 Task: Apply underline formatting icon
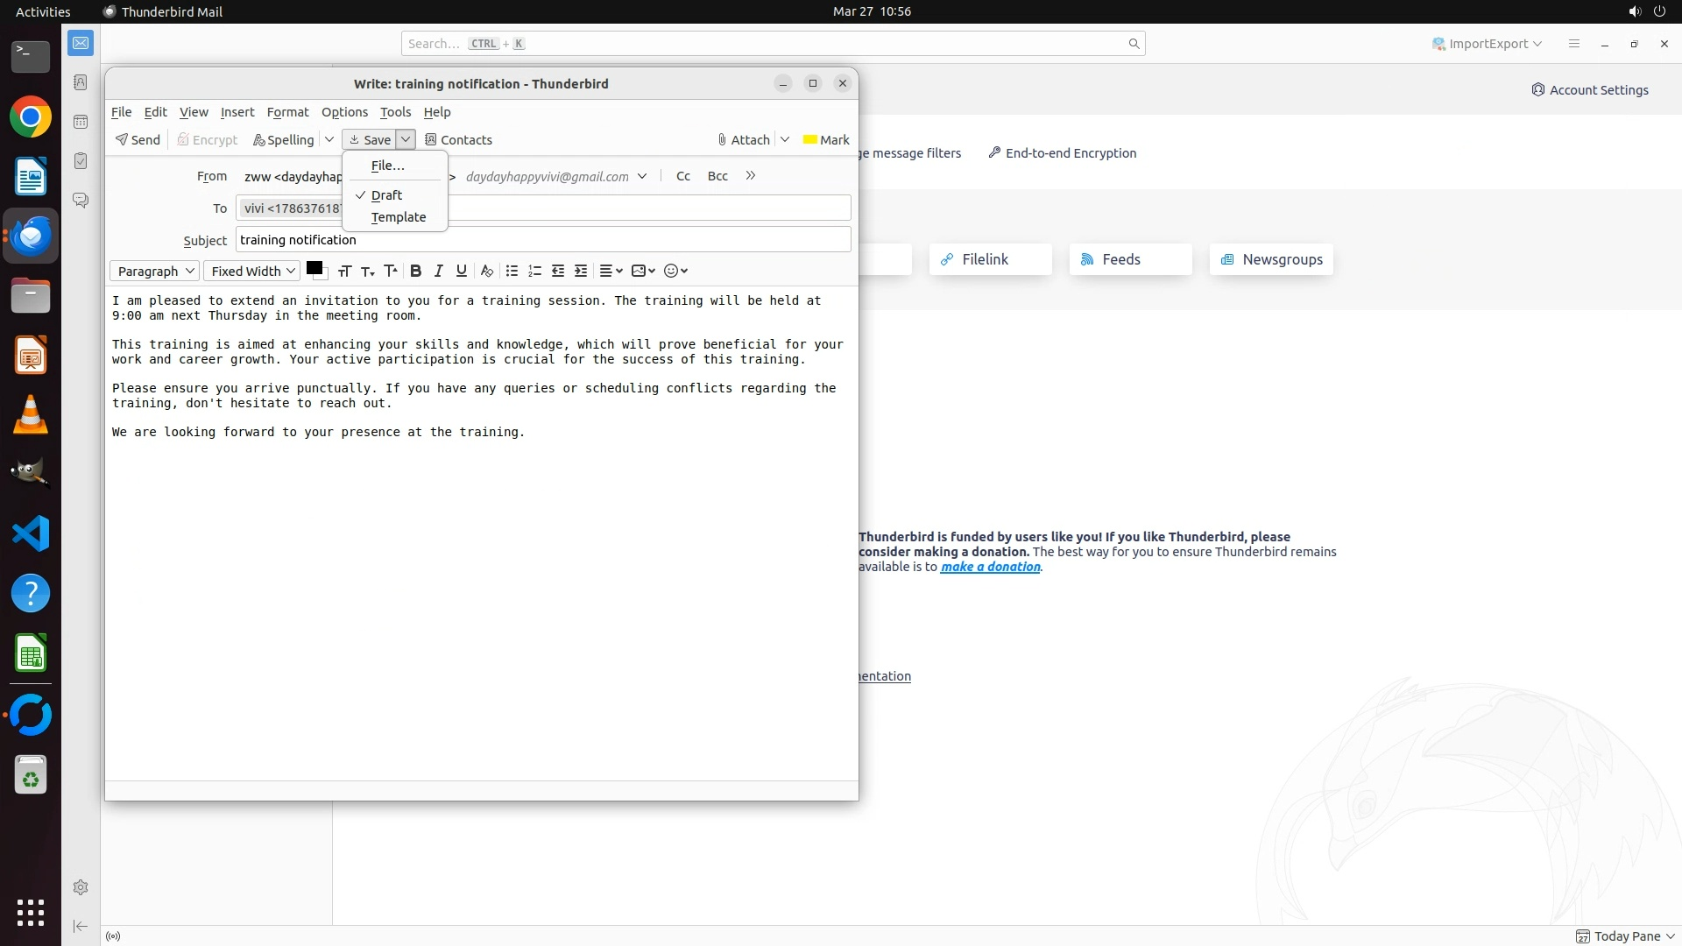point(462,271)
